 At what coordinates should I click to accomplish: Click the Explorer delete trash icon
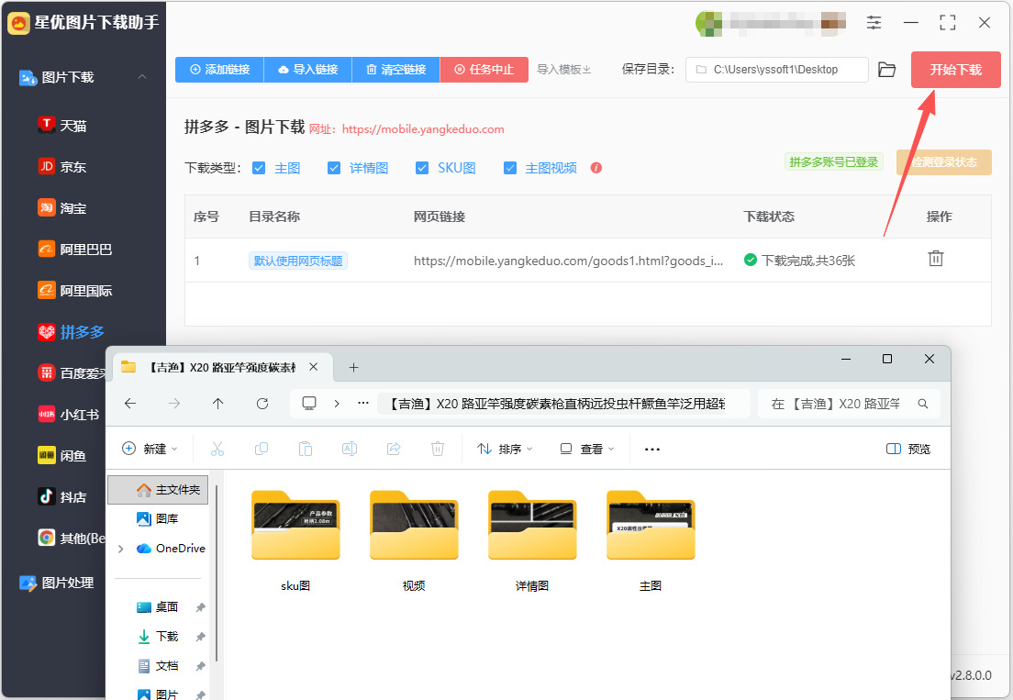438,449
